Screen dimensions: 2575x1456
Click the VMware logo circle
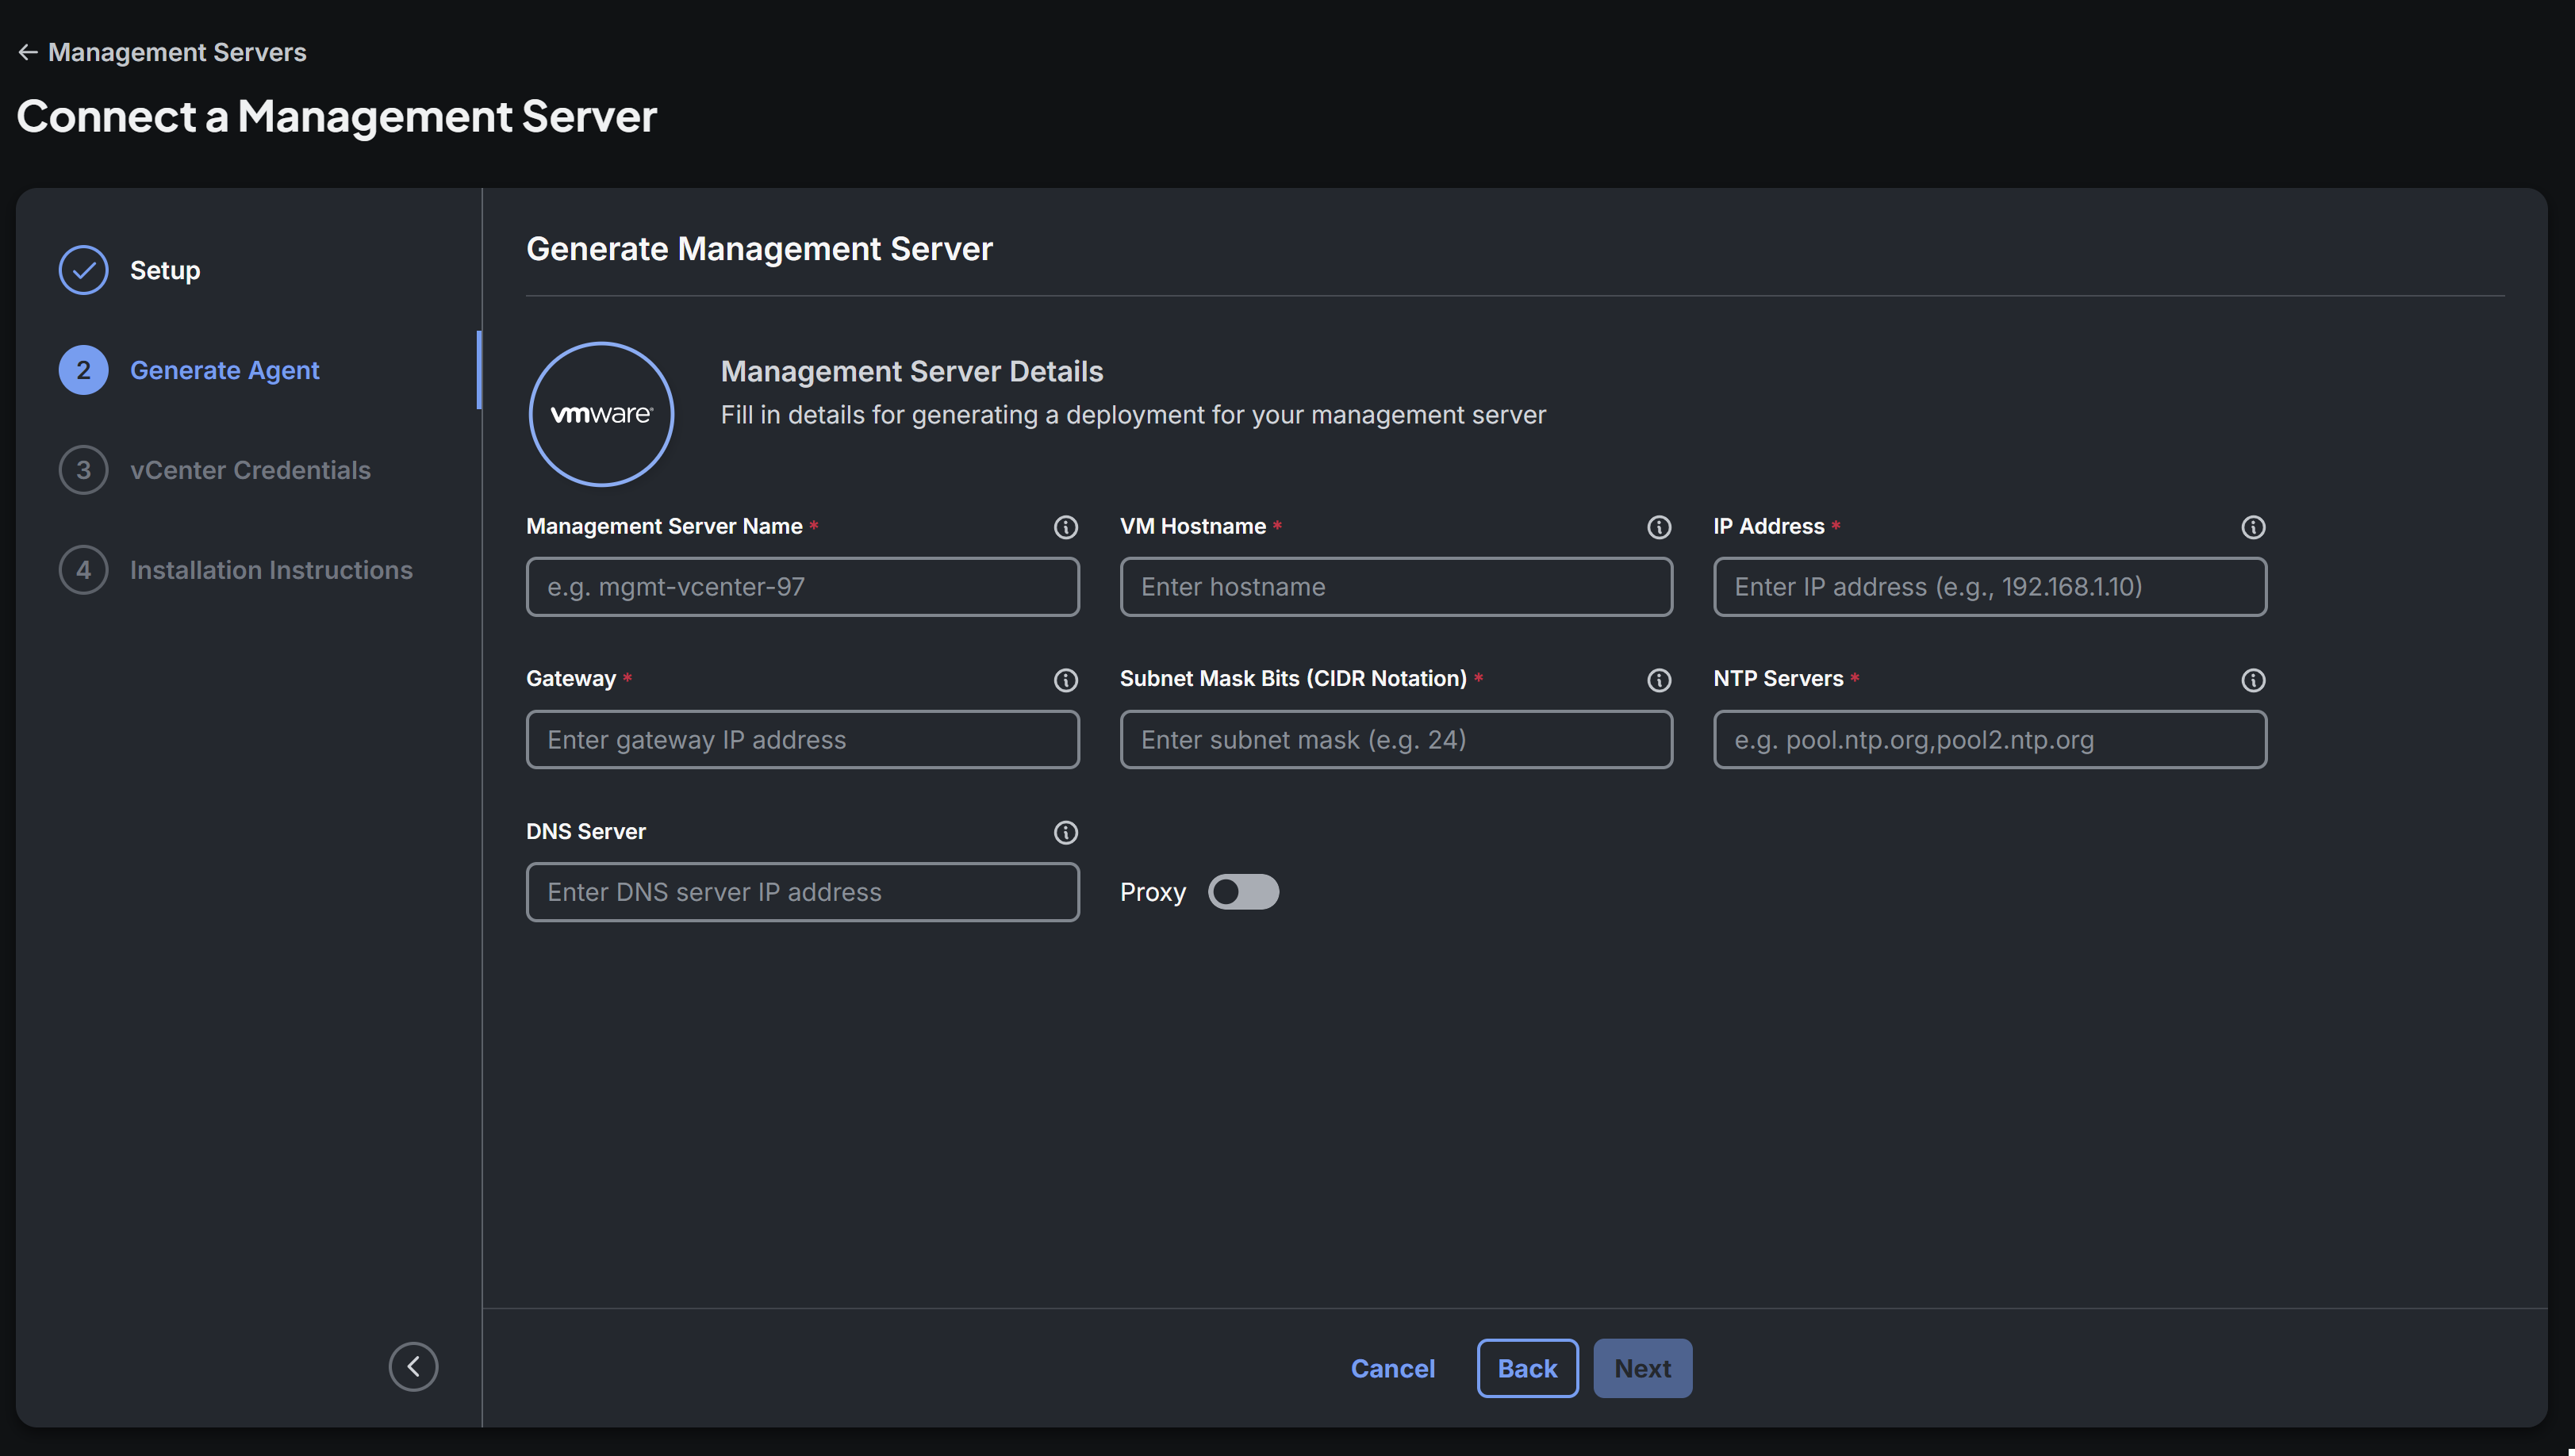[x=601, y=414]
